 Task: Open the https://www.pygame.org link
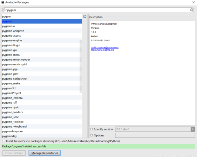(x=102, y=50)
